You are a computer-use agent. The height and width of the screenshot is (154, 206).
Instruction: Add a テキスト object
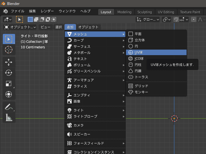click(95, 59)
